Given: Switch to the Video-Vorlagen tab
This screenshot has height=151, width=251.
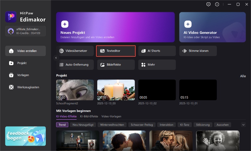Looking at the screenshot, I should [111, 116].
